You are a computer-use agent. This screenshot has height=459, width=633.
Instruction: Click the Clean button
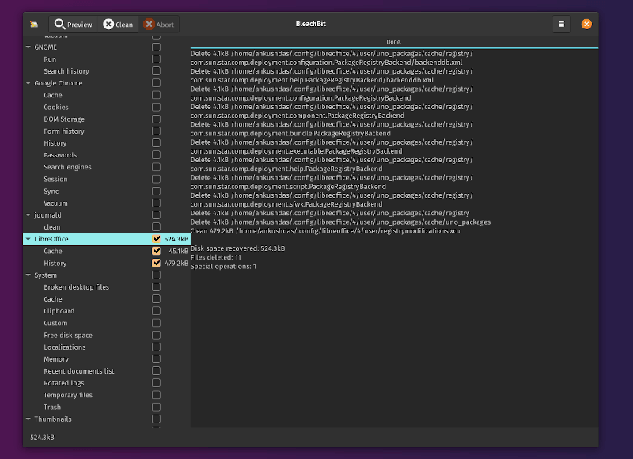coord(118,25)
